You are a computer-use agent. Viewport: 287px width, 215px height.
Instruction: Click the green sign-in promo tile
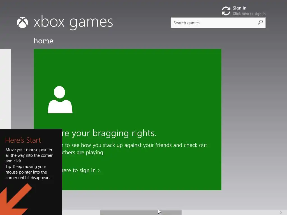pos(128,120)
